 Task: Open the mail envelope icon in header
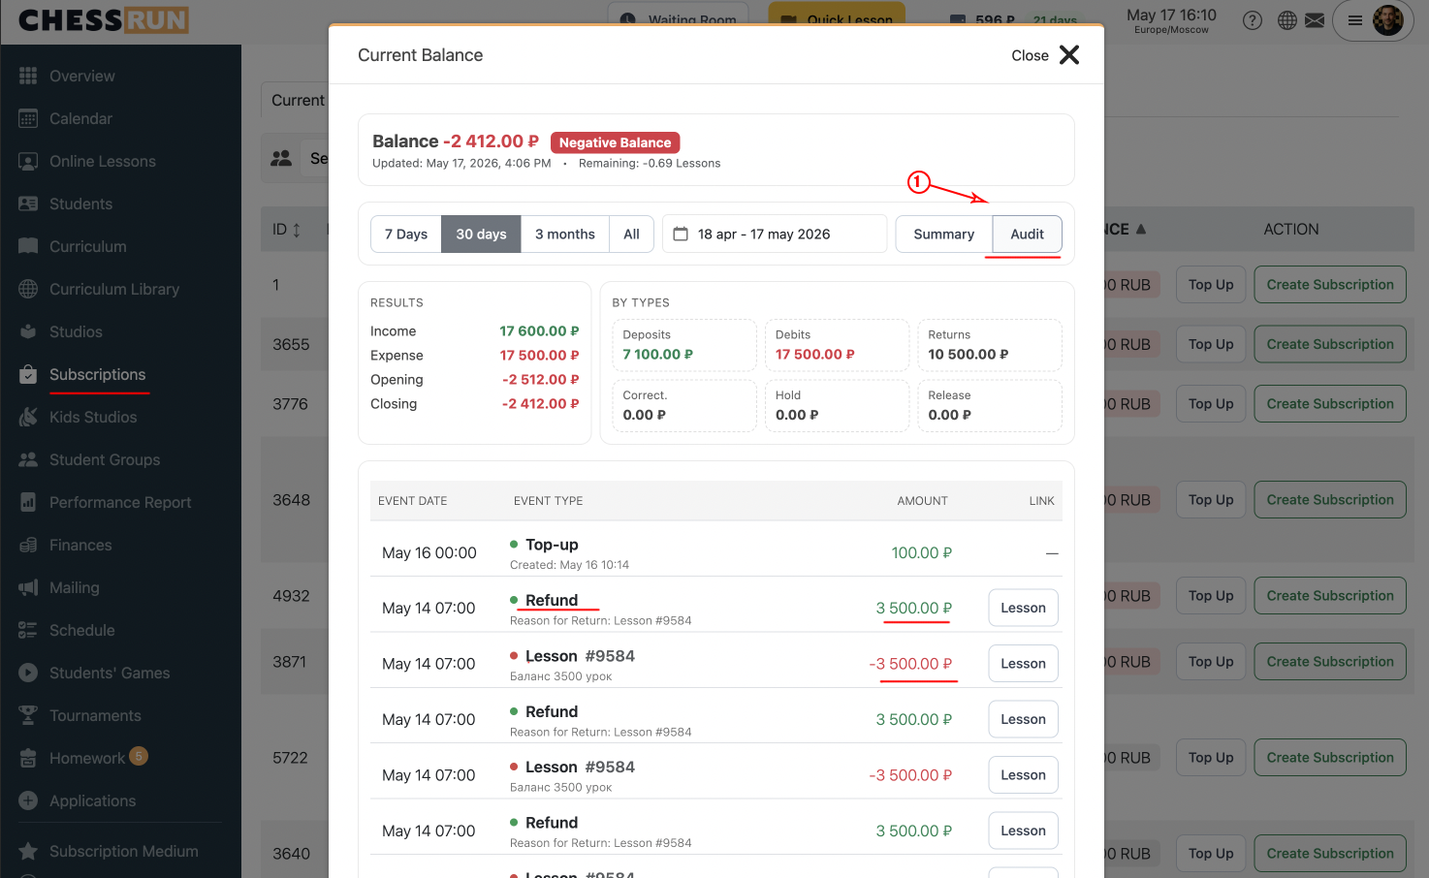click(x=1315, y=20)
